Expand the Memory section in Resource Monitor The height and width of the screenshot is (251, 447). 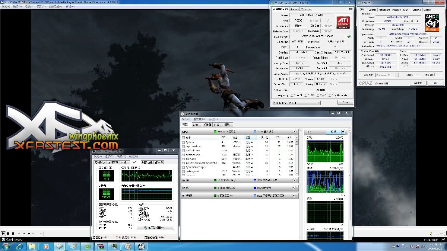click(x=294, y=196)
